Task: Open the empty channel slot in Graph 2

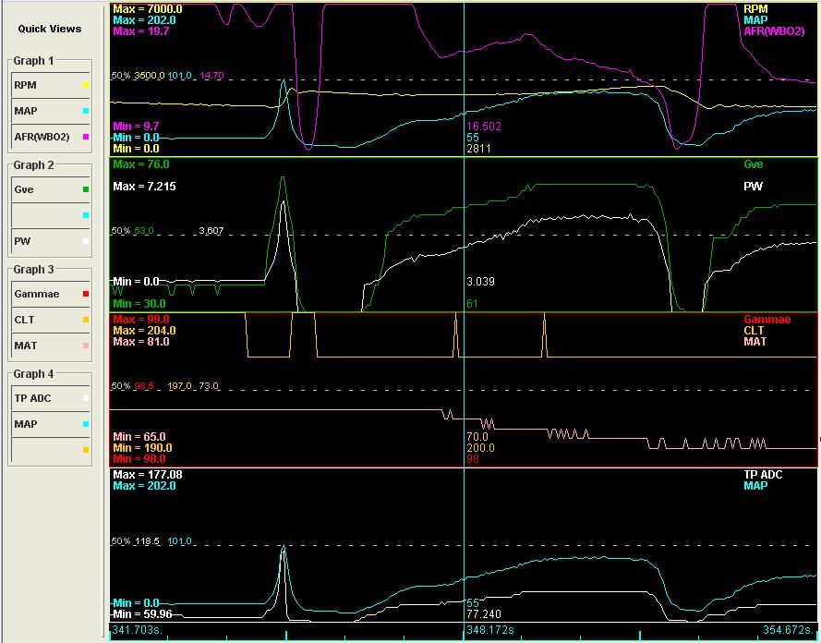Action: (44, 215)
